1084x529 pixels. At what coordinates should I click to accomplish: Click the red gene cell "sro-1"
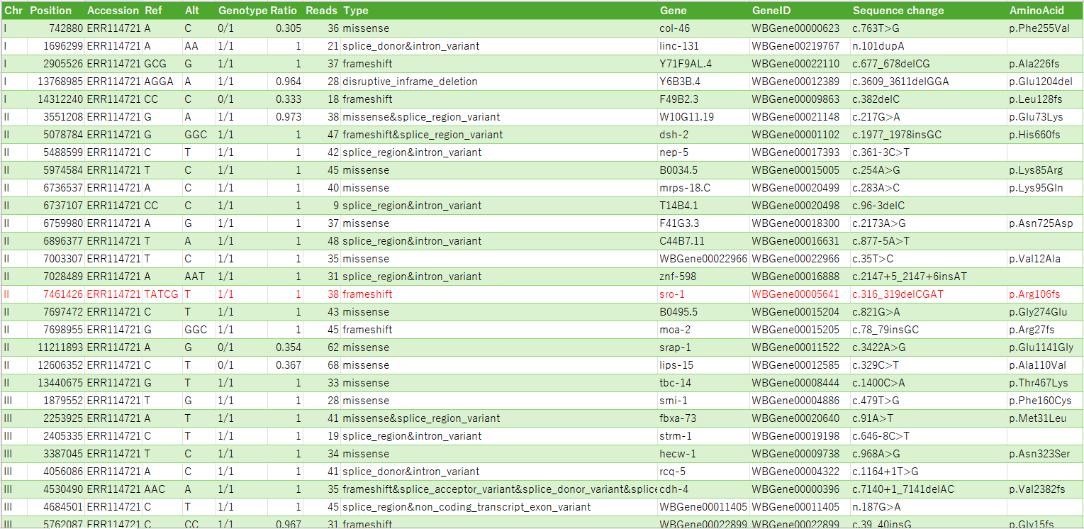(x=672, y=294)
